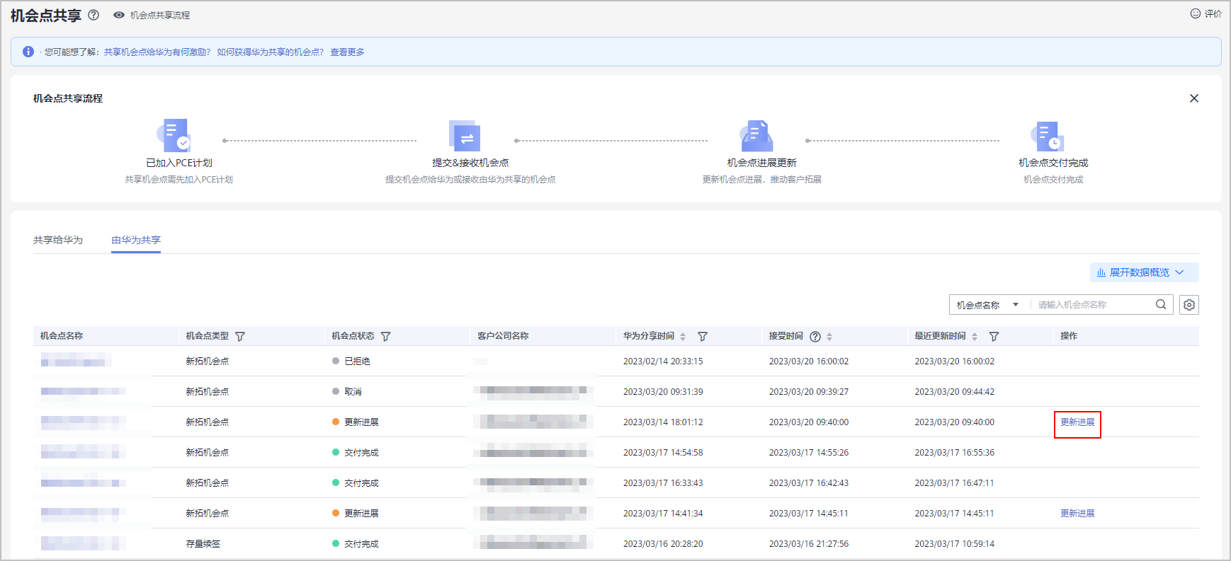The width and height of the screenshot is (1231, 561).
Task: Open 共享机会点给华为有何激励 link
Action: pos(157,52)
